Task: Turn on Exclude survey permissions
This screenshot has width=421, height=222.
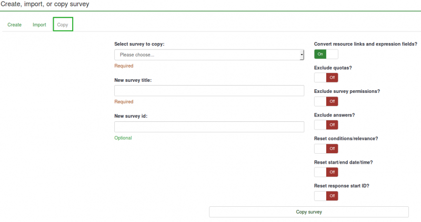Action: 326,101
